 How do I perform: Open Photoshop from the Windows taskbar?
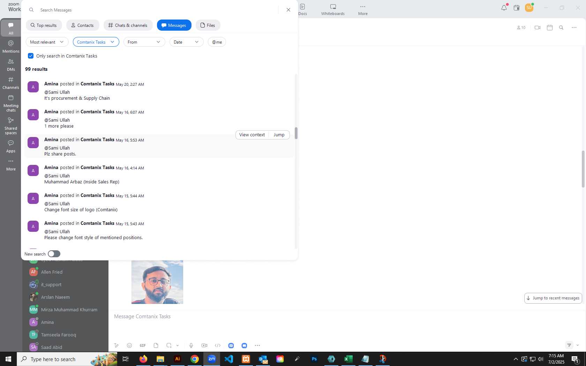point(314,359)
